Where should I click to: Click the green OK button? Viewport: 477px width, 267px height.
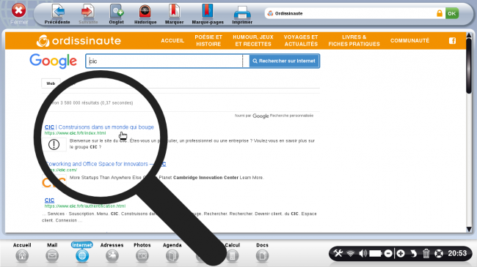point(452,13)
